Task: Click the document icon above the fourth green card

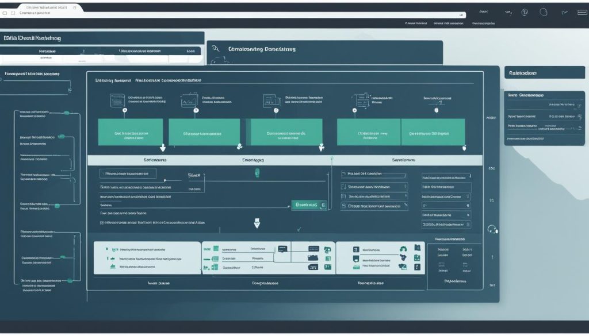Action: 361,100
